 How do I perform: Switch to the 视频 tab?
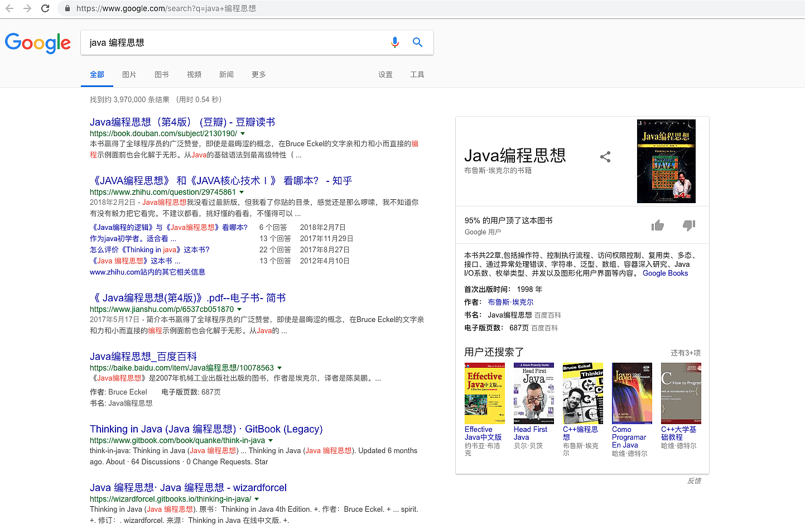[x=194, y=75]
